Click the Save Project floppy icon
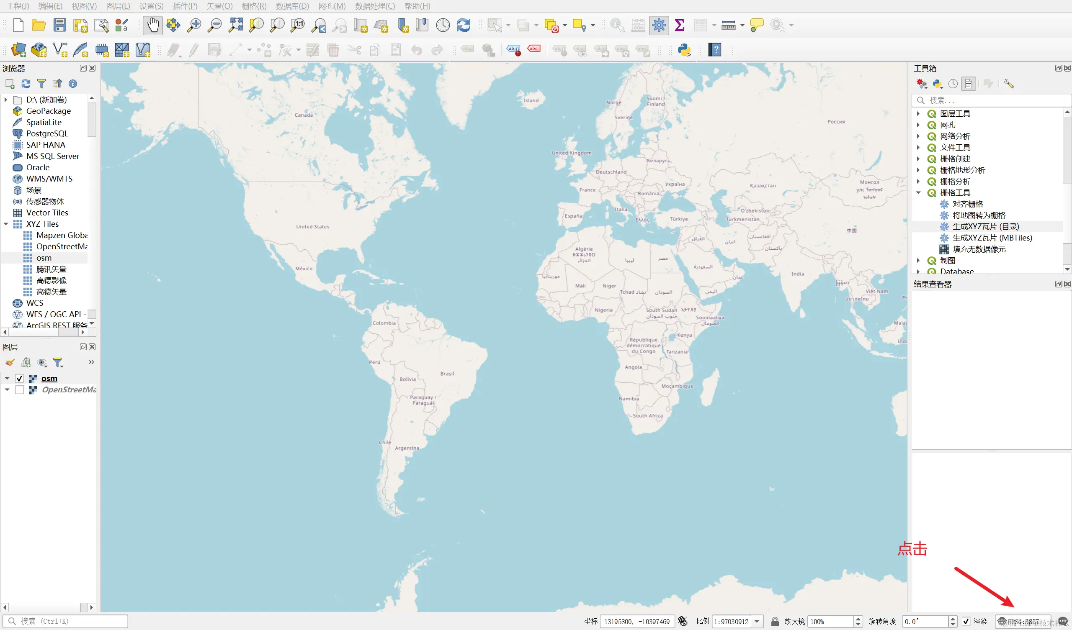 (59, 25)
